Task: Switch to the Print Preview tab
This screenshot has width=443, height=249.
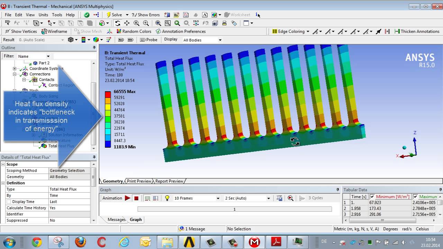Action: [x=139, y=181]
